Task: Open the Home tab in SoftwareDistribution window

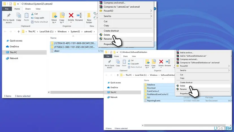Action: pos(116,56)
